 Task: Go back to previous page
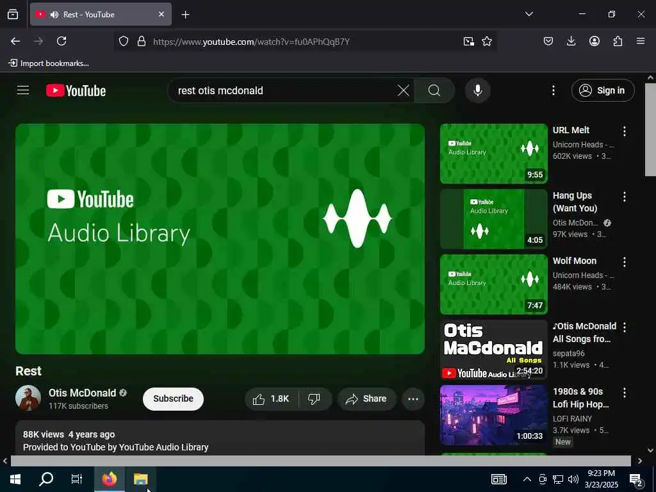click(15, 41)
